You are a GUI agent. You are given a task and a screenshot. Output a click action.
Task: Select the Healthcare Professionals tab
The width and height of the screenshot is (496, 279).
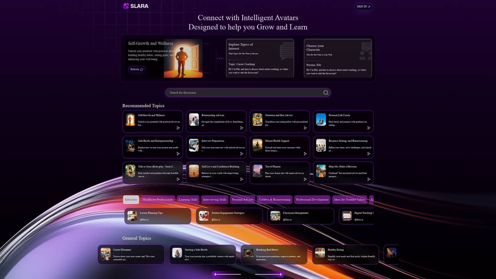coord(158,200)
